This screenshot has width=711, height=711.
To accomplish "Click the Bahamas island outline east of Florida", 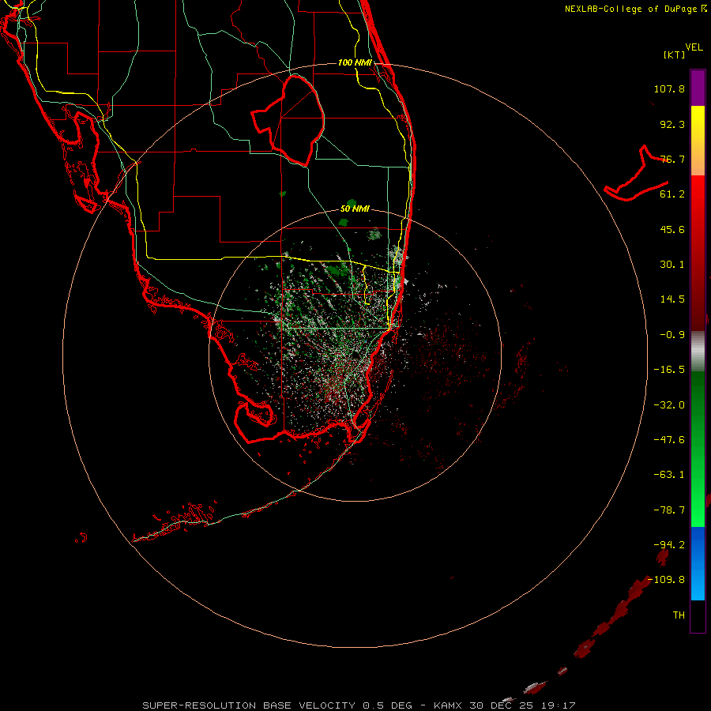I will click(636, 174).
